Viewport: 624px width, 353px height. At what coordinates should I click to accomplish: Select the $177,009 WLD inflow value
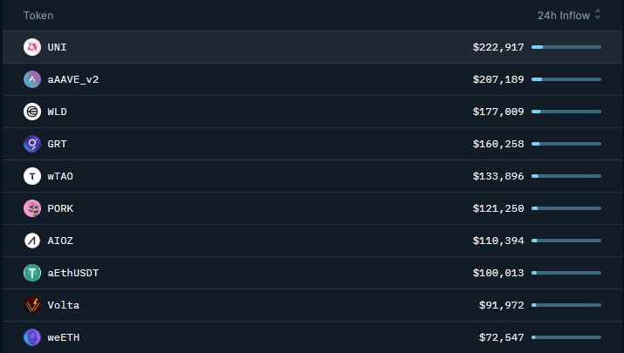497,112
